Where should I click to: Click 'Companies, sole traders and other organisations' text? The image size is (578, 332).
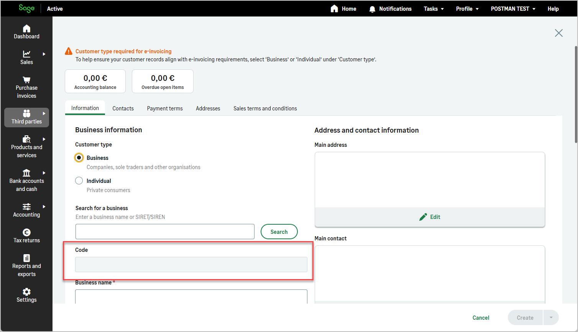[x=143, y=167]
